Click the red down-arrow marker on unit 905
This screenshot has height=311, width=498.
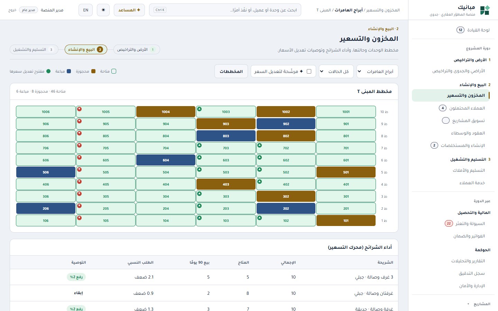click(80, 121)
